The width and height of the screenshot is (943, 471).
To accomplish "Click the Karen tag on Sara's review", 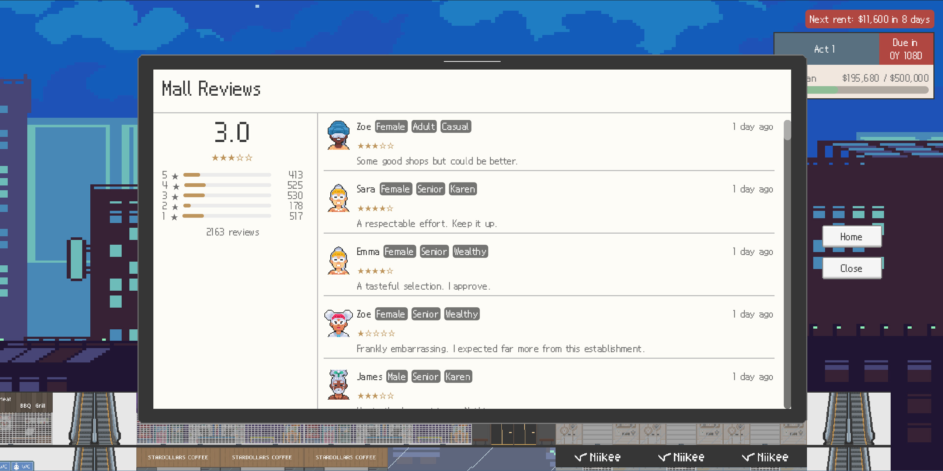I will 463,189.
